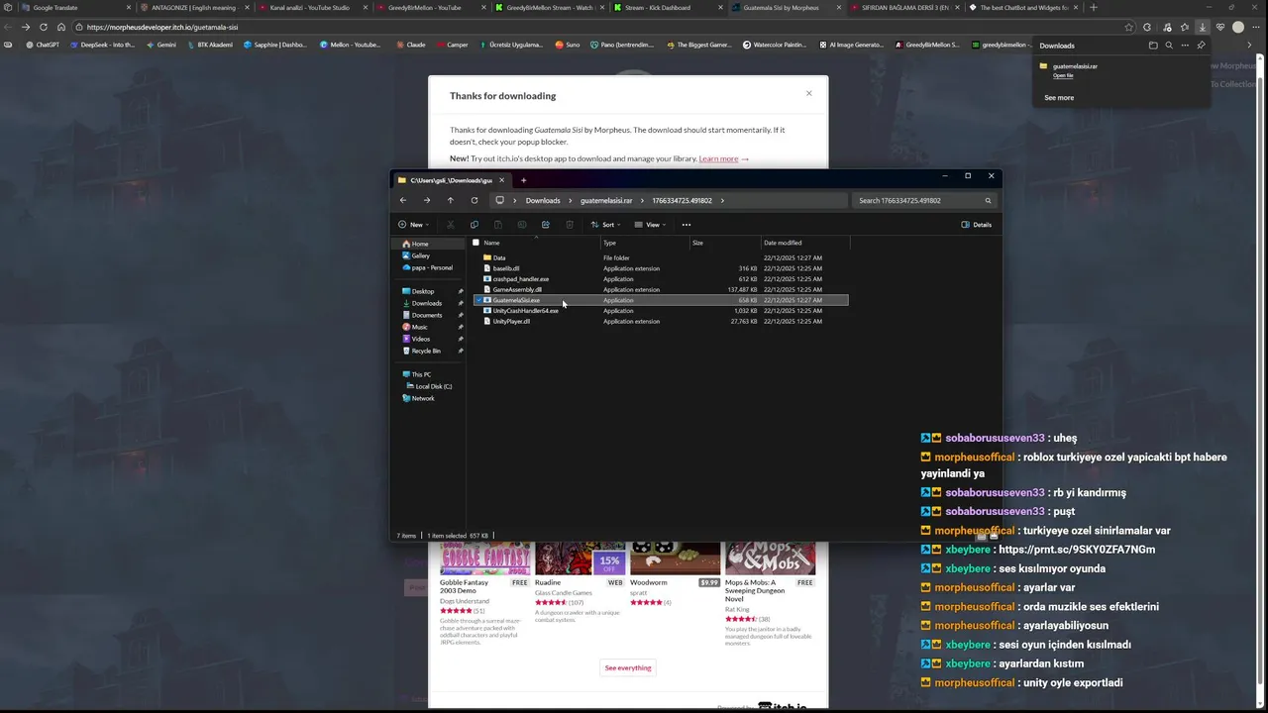Select the UnityPlayer.dll file

coord(511,321)
